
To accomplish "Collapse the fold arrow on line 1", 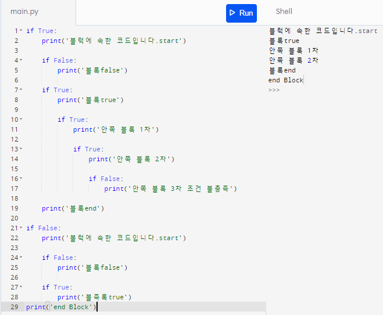I will pos(21,31).
